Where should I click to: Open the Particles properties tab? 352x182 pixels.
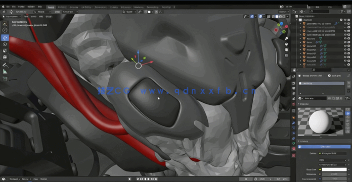pos(294,128)
